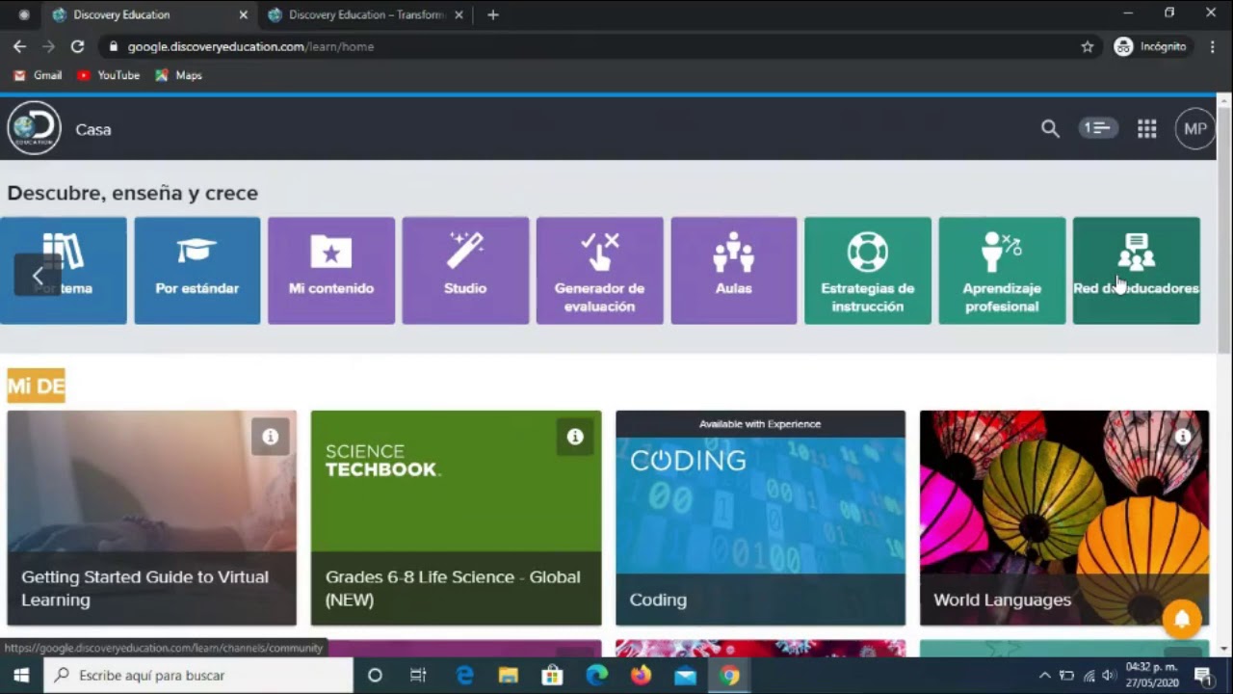Open Microsoft Store from the taskbar

(552, 676)
